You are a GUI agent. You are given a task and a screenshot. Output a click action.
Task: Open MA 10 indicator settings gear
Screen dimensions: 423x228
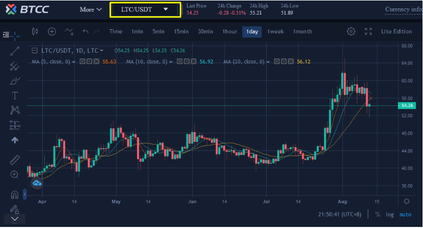click(x=186, y=62)
